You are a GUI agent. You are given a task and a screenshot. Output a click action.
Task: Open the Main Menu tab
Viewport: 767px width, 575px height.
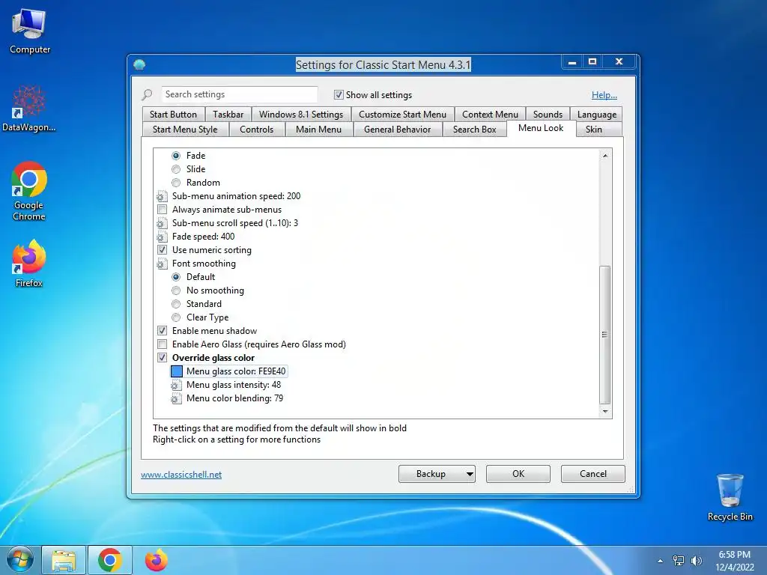coord(318,130)
